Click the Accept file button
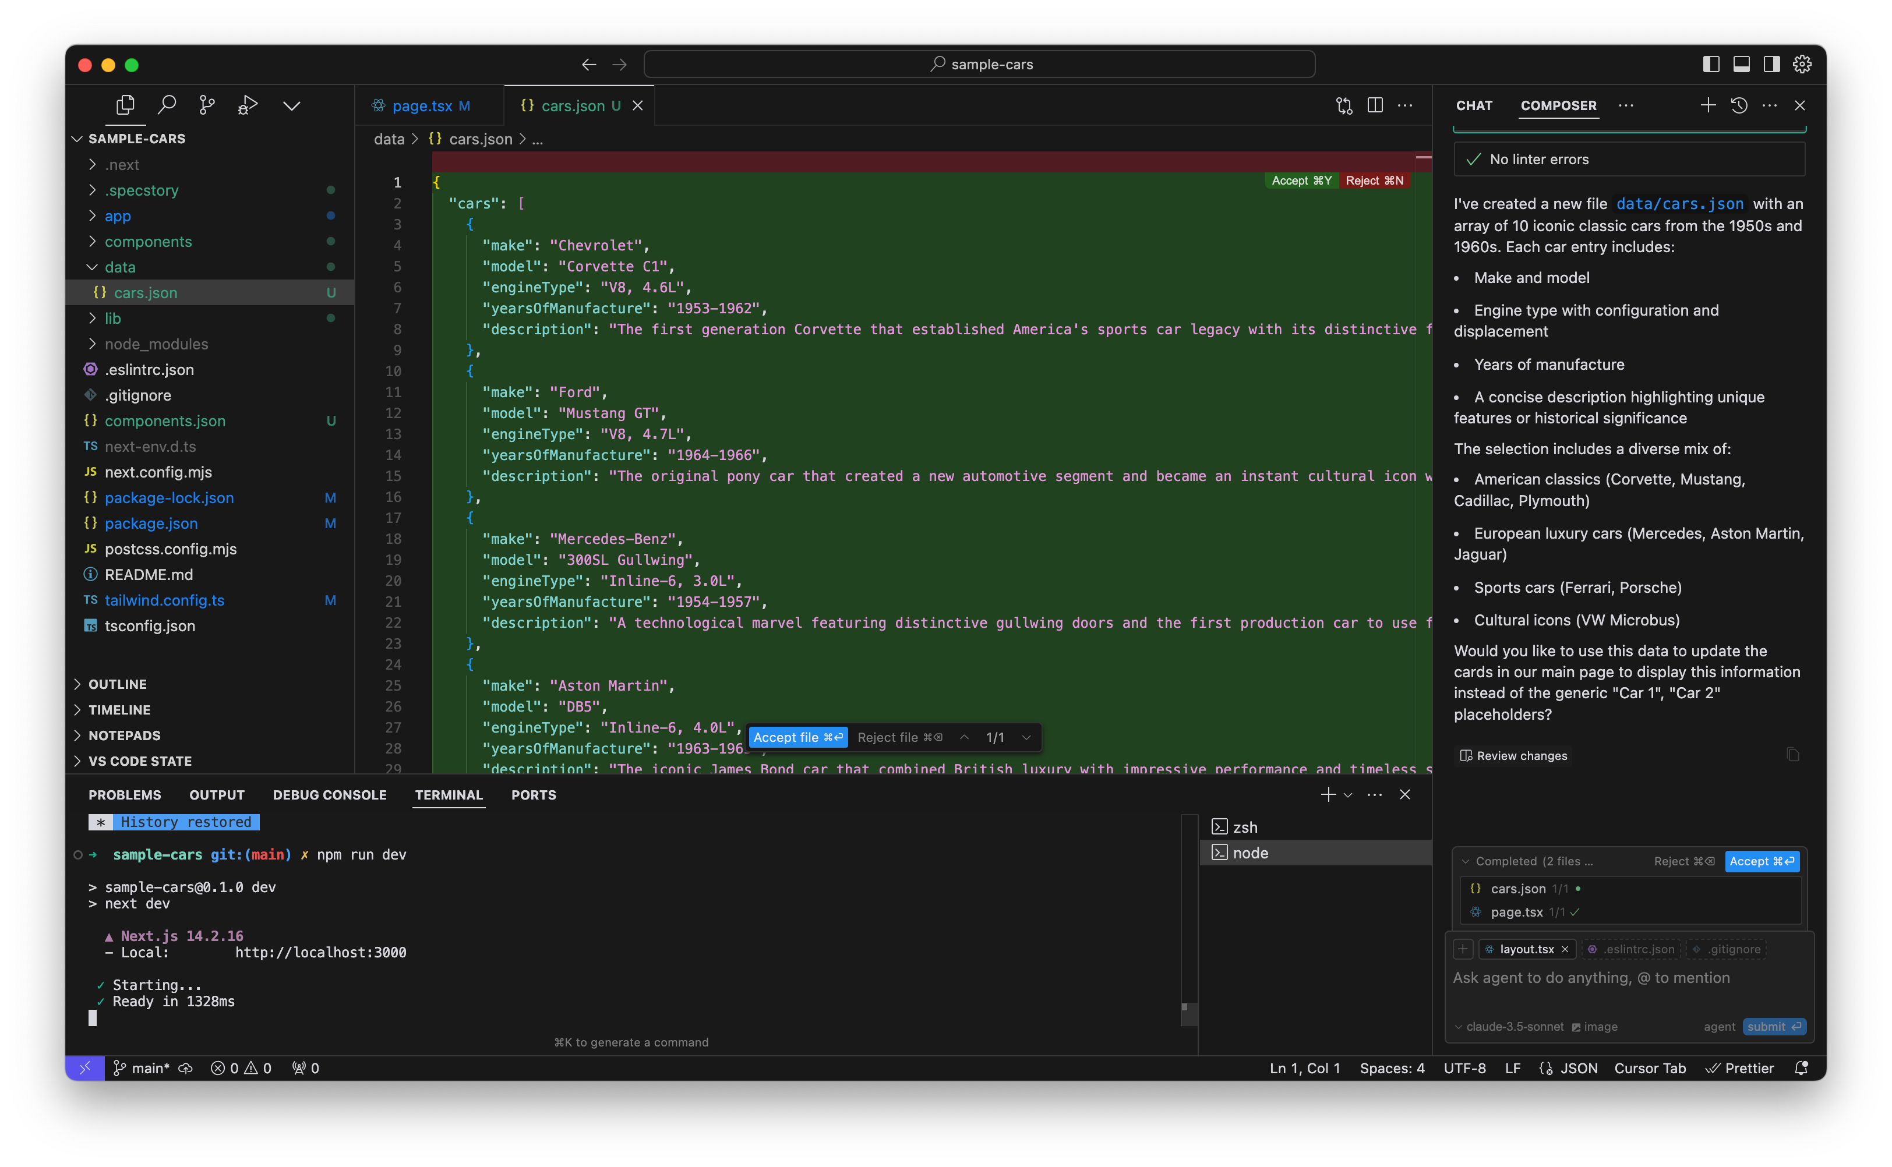The width and height of the screenshot is (1892, 1167). coord(797,737)
